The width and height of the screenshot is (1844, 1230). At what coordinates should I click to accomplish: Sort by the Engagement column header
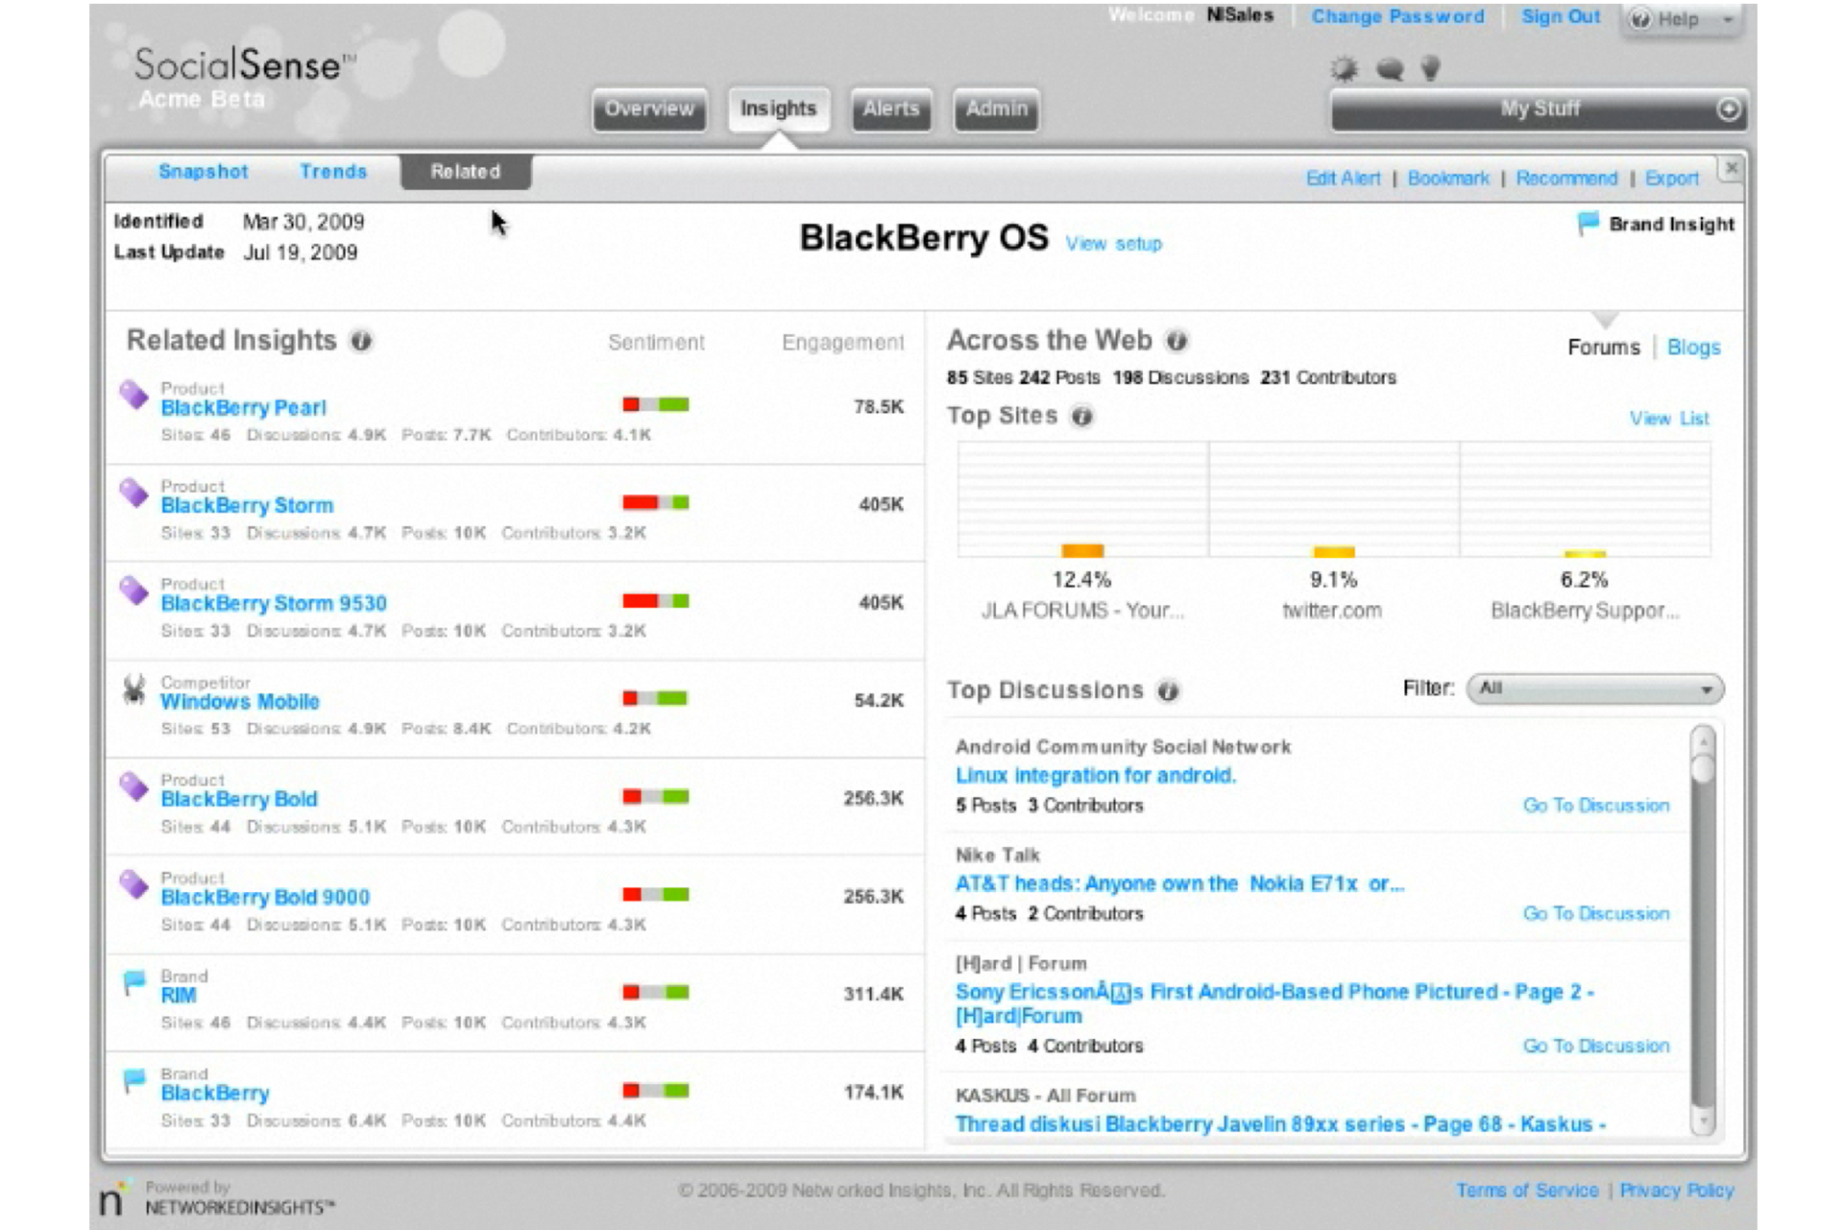tap(842, 343)
